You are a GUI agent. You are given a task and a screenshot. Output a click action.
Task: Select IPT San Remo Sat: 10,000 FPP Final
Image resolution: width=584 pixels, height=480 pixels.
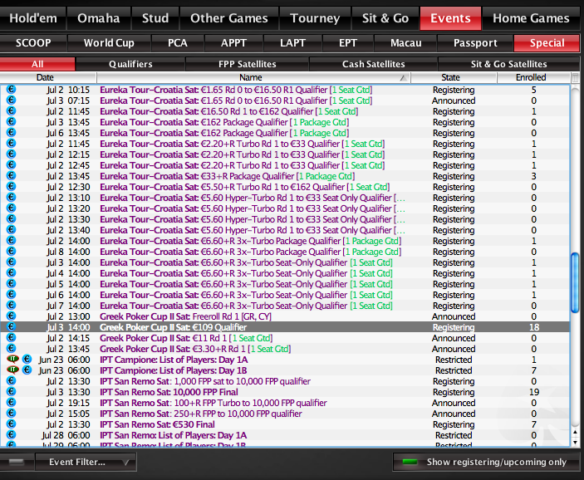click(x=285, y=392)
